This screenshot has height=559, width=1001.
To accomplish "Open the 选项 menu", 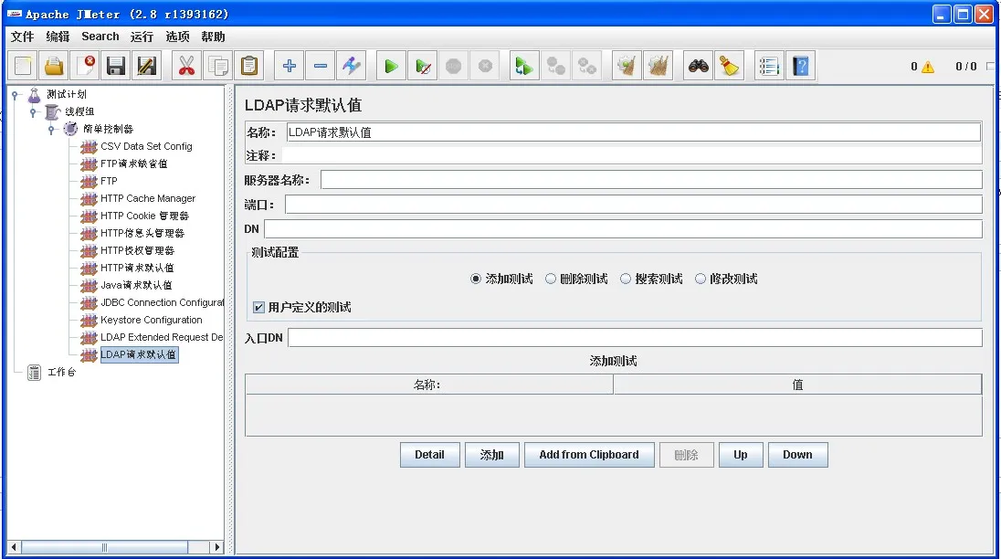I will pyautogui.click(x=177, y=37).
